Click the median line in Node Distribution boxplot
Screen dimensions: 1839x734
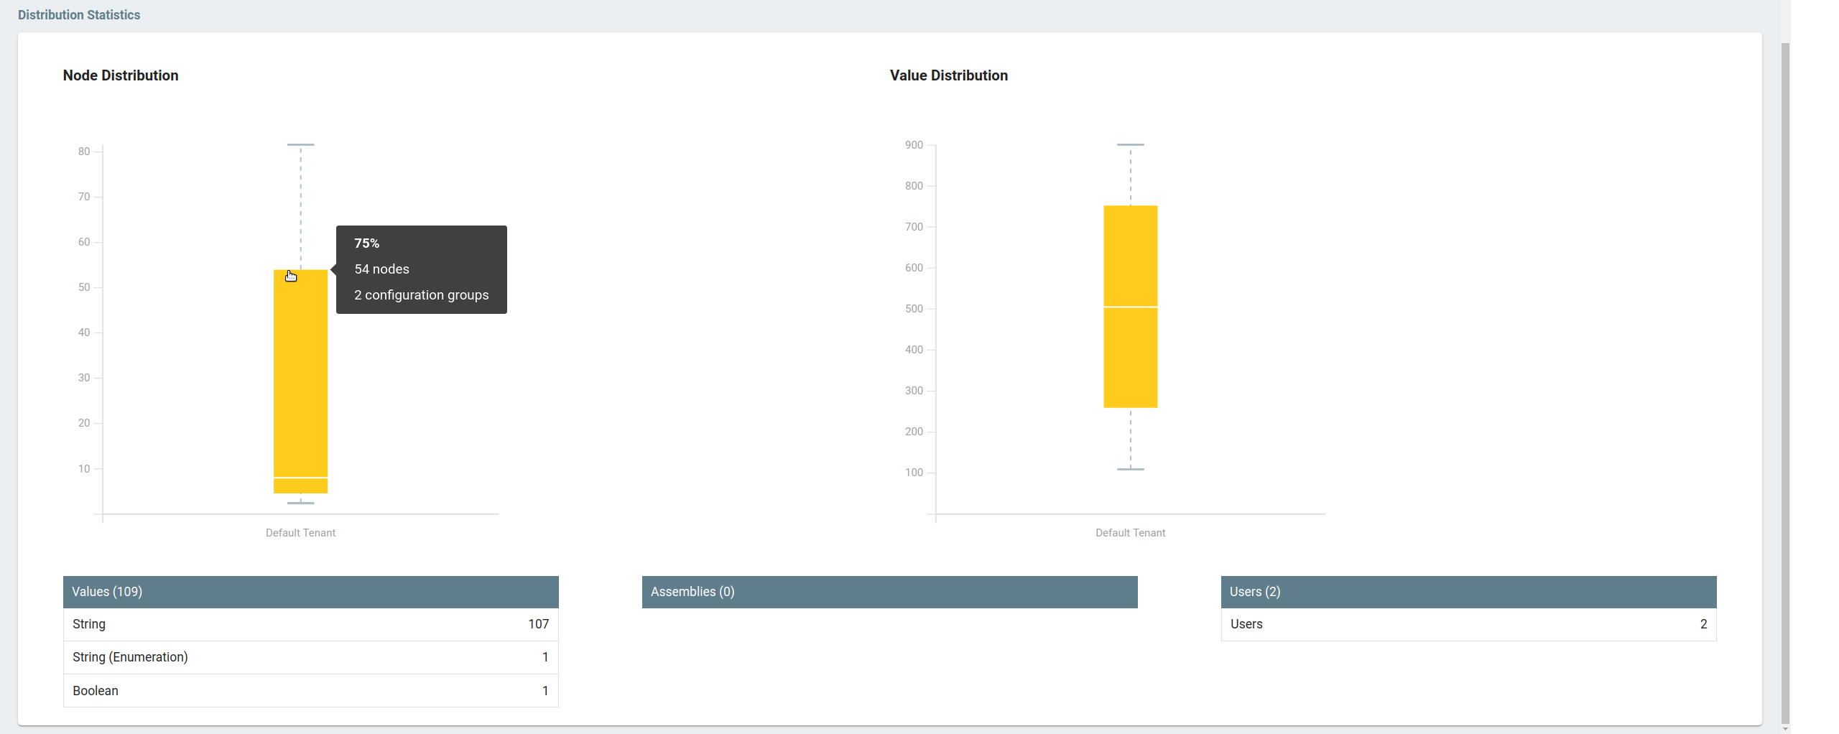tap(300, 478)
